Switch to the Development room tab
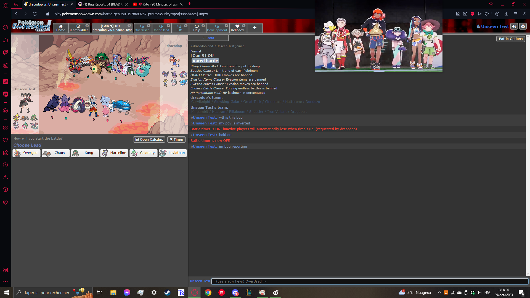 [217, 28]
